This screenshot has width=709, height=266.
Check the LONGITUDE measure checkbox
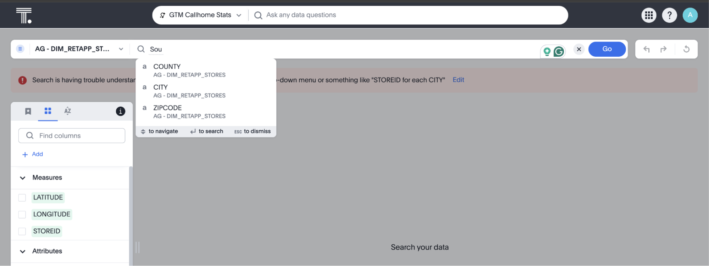pos(22,214)
